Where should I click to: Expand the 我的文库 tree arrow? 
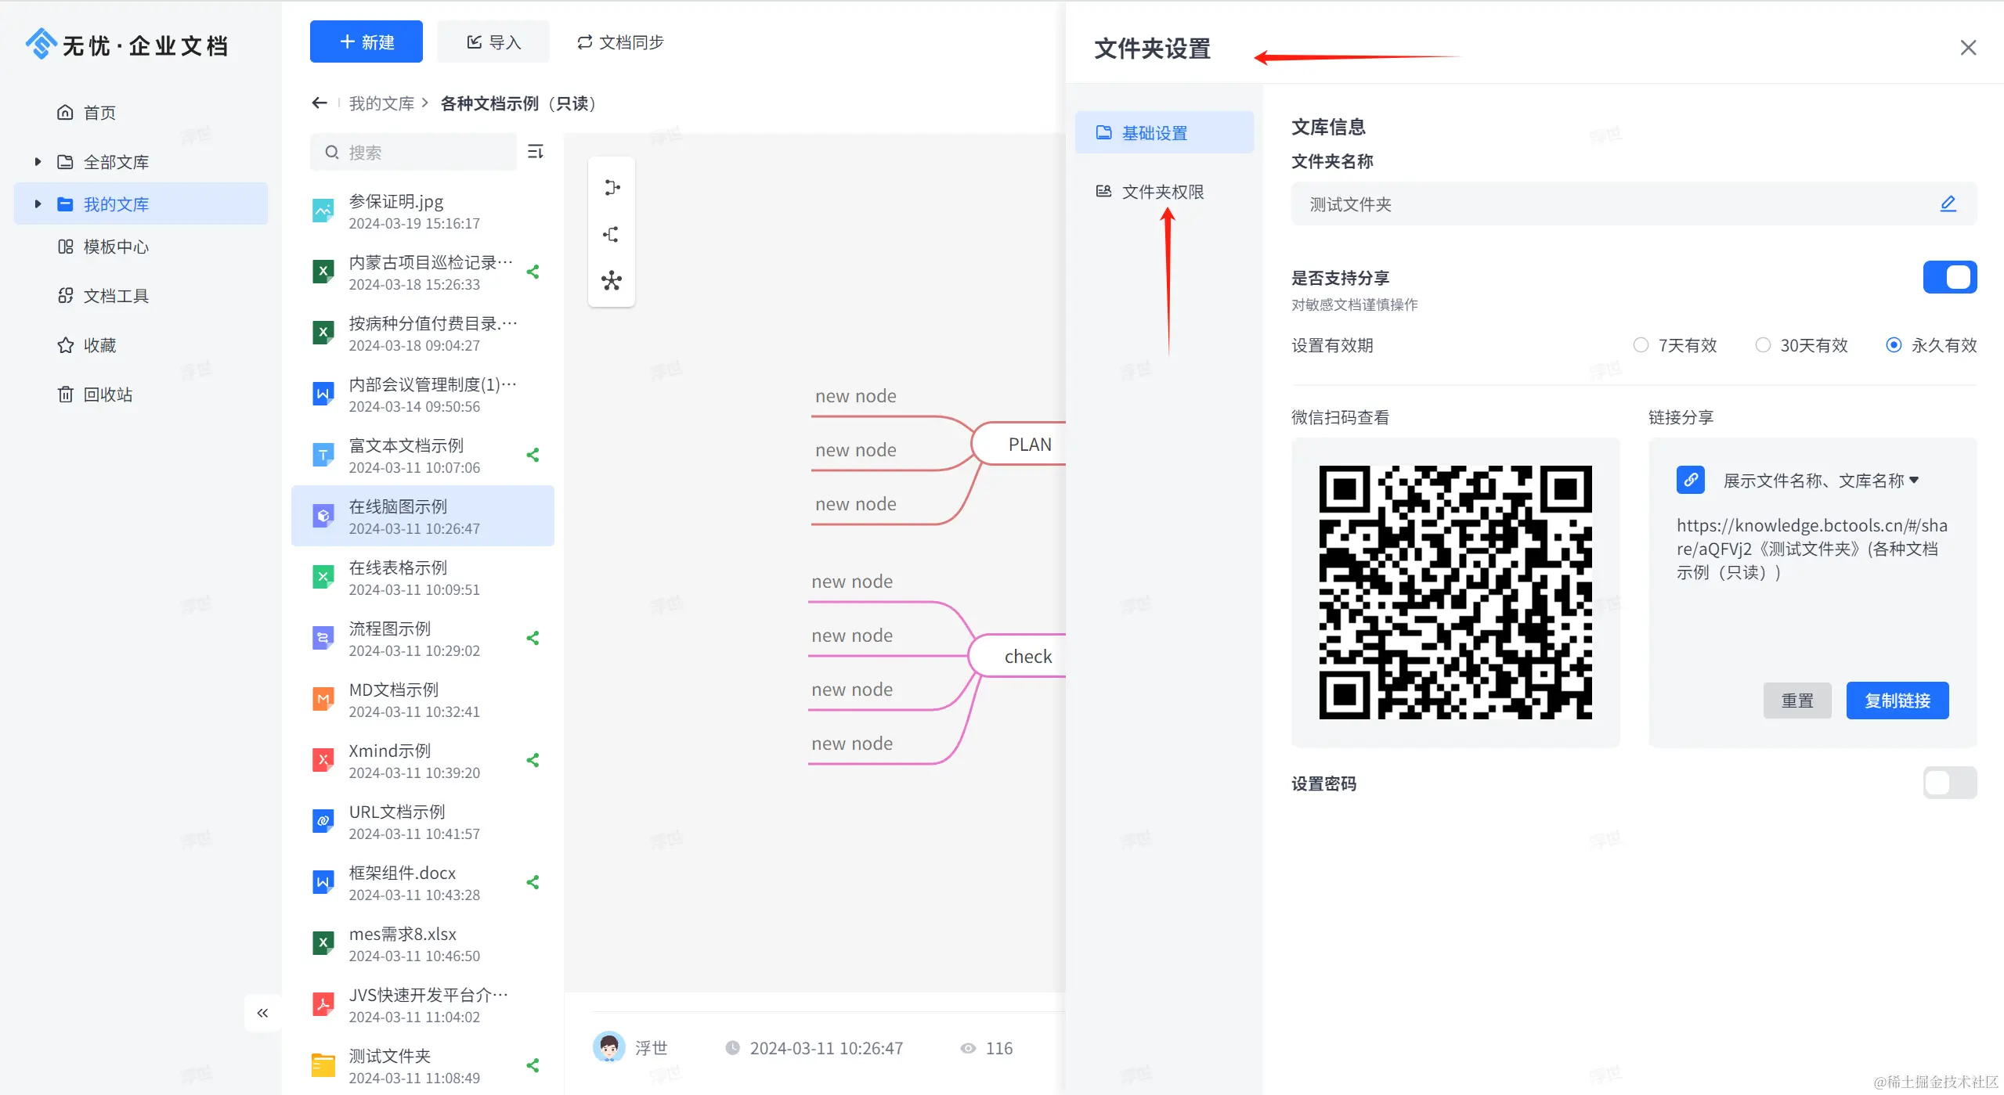tap(38, 204)
